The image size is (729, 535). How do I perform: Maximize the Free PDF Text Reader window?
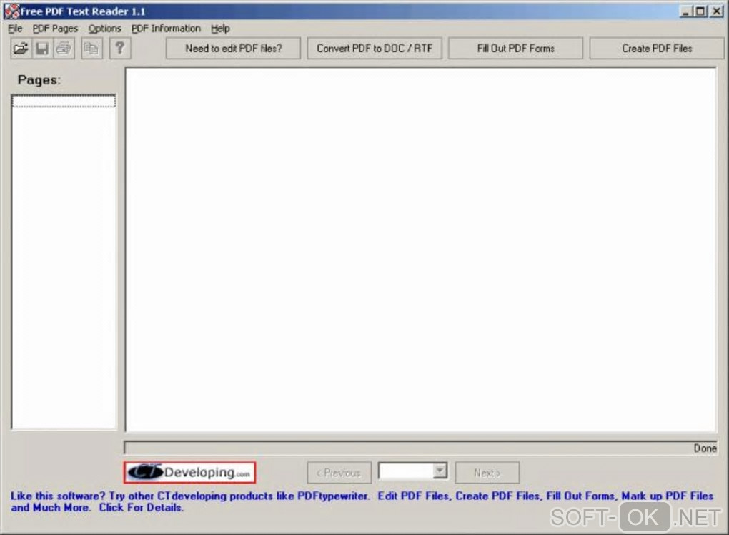[x=700, y=11]
